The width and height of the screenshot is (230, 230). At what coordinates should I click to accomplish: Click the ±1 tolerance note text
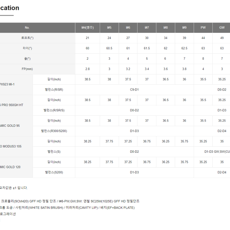14,188
